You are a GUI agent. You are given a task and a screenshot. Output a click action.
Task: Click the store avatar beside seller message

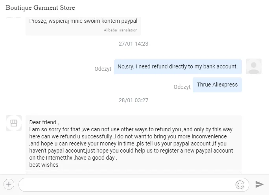point(14,123)
